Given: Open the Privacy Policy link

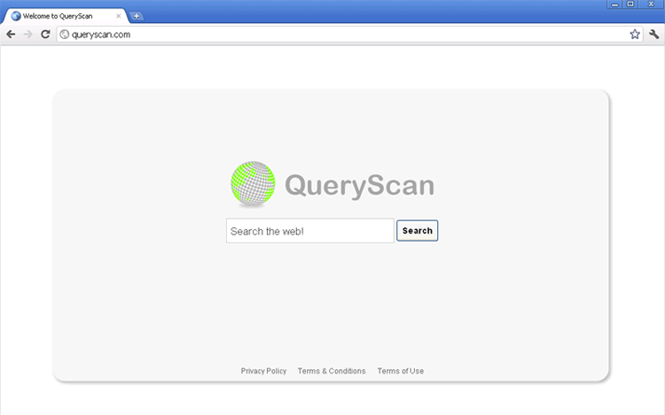Looking at the screenshot, I should tap(263, 371).
